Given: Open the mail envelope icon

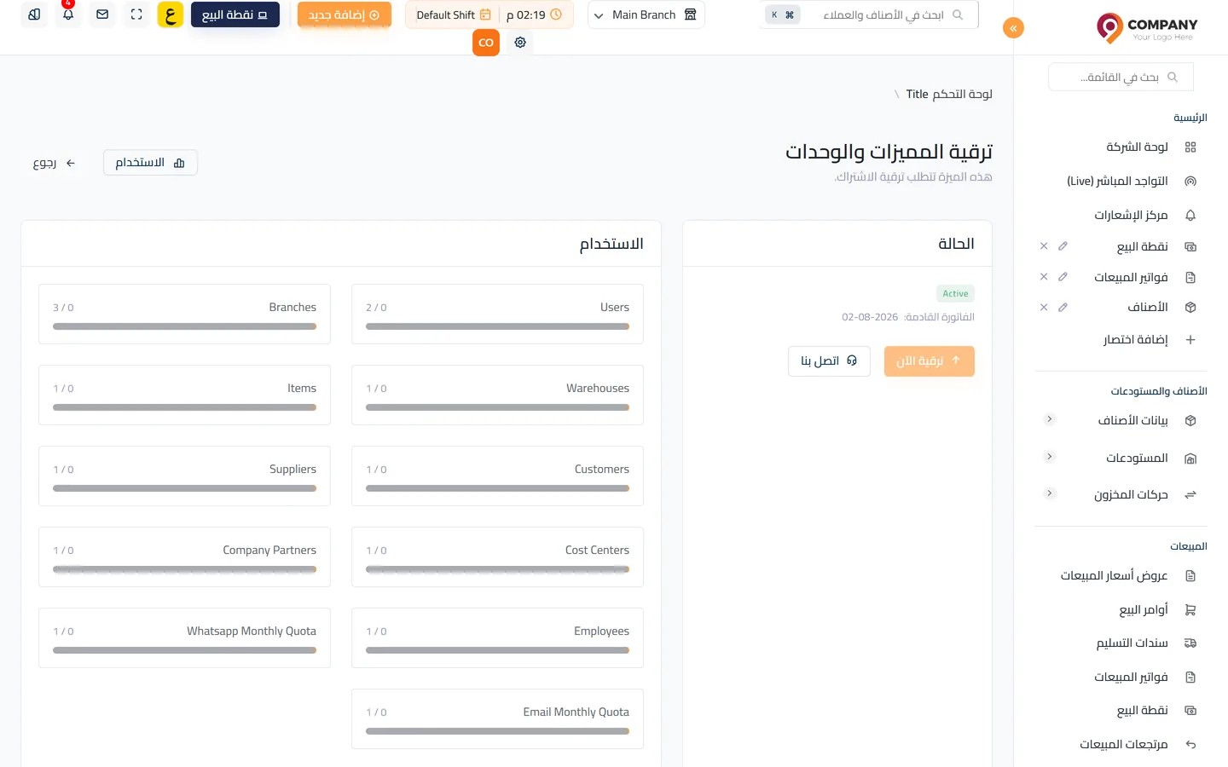Looking at the screenshot, I should pyautogui.click(x=102, y=14).
